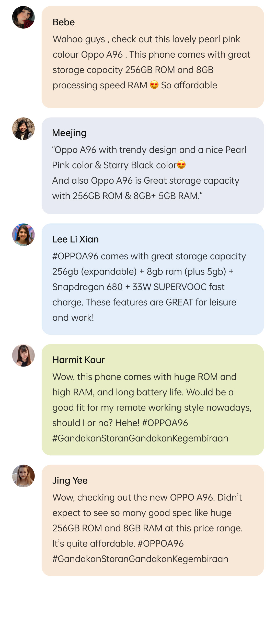Open #OPPOA96 hashtag in Harmit Kaur's comment
Image resolution: width=276 pixels, height=629 pixels.
tap(165, 423)
